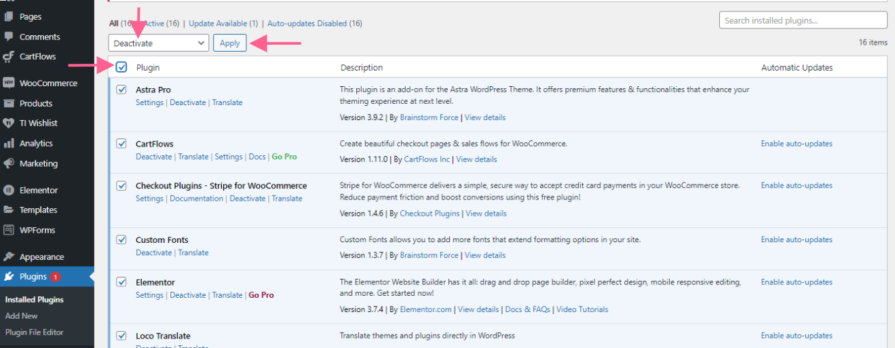Deactivate the CartFlows plugin
This screenshot has height=348, width=895.
154,157
